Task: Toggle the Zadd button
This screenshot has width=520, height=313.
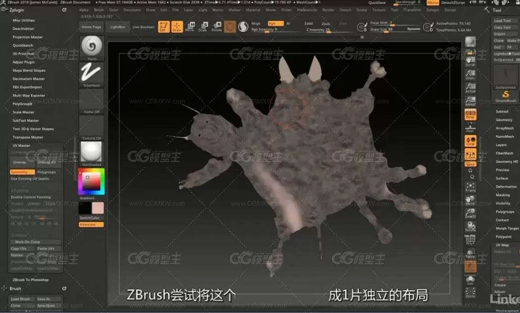Action: tap(308, 23)
